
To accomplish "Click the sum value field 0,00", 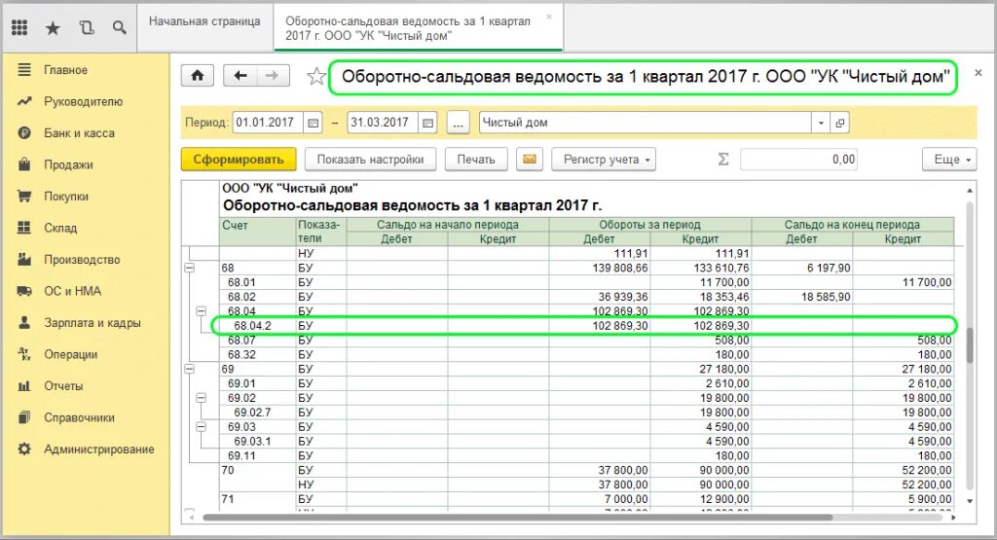I will click(798, 160).
